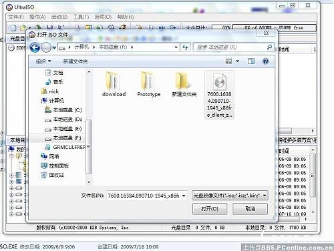Click 时间 column header in UltraISO local pane
This screenshot has width=334, height=251.
(x=284, y=151)
